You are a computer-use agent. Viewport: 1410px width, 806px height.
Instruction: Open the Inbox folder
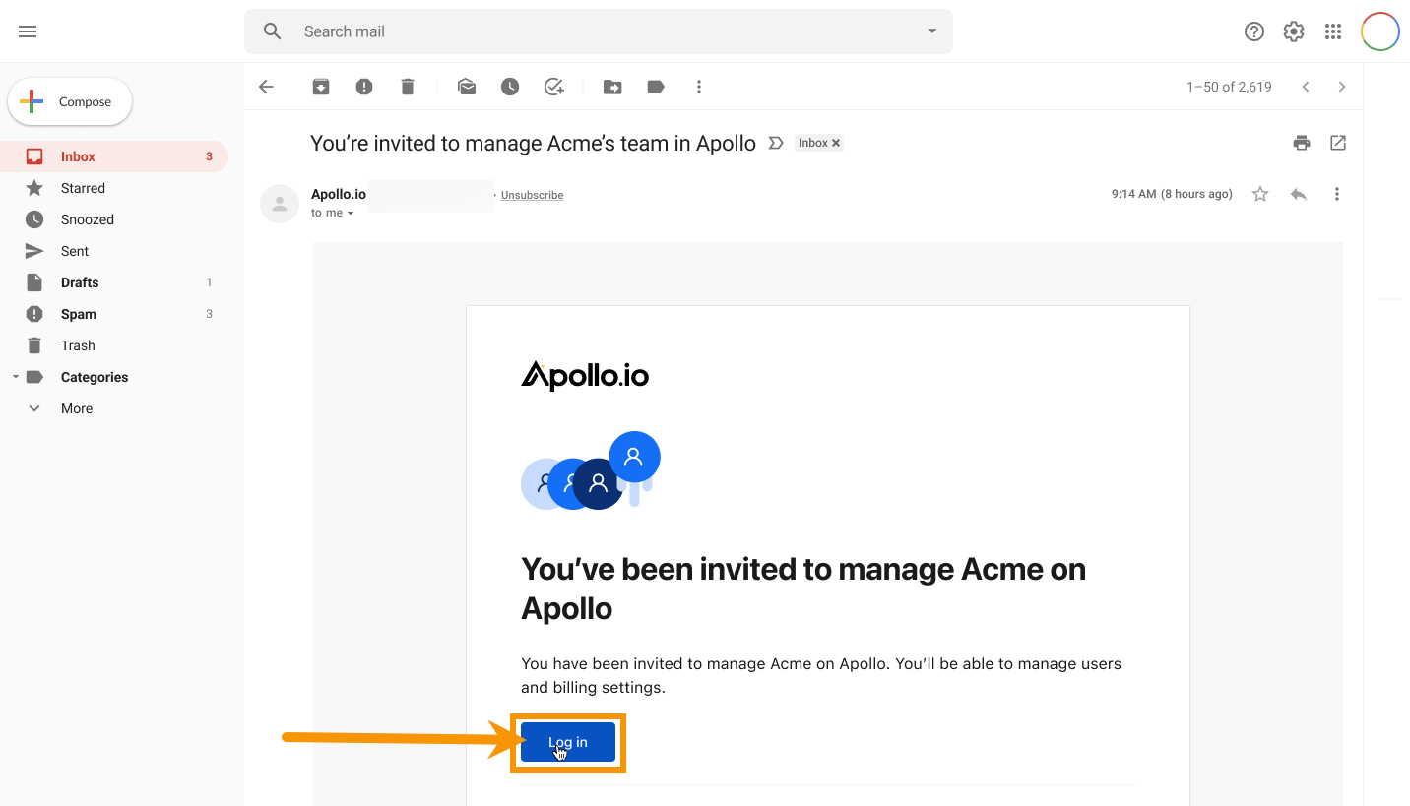pos(114,156)
